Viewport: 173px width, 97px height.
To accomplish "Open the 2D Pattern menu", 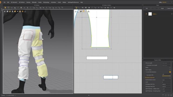I will (22, 2).
